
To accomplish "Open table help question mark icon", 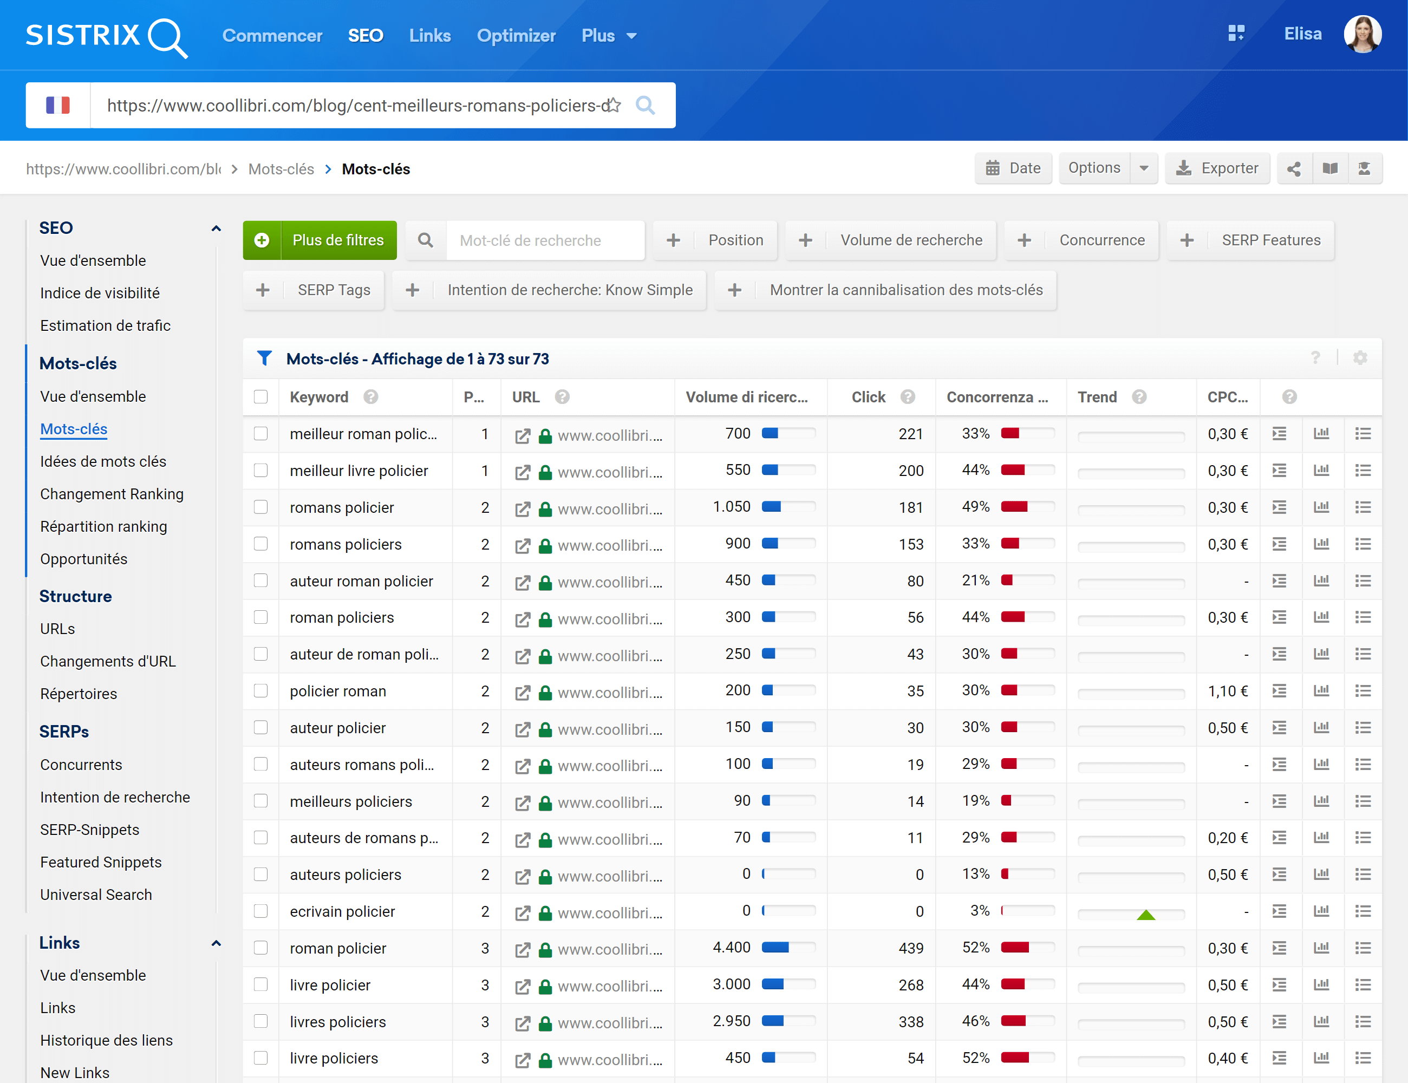I will [1316, 358].
